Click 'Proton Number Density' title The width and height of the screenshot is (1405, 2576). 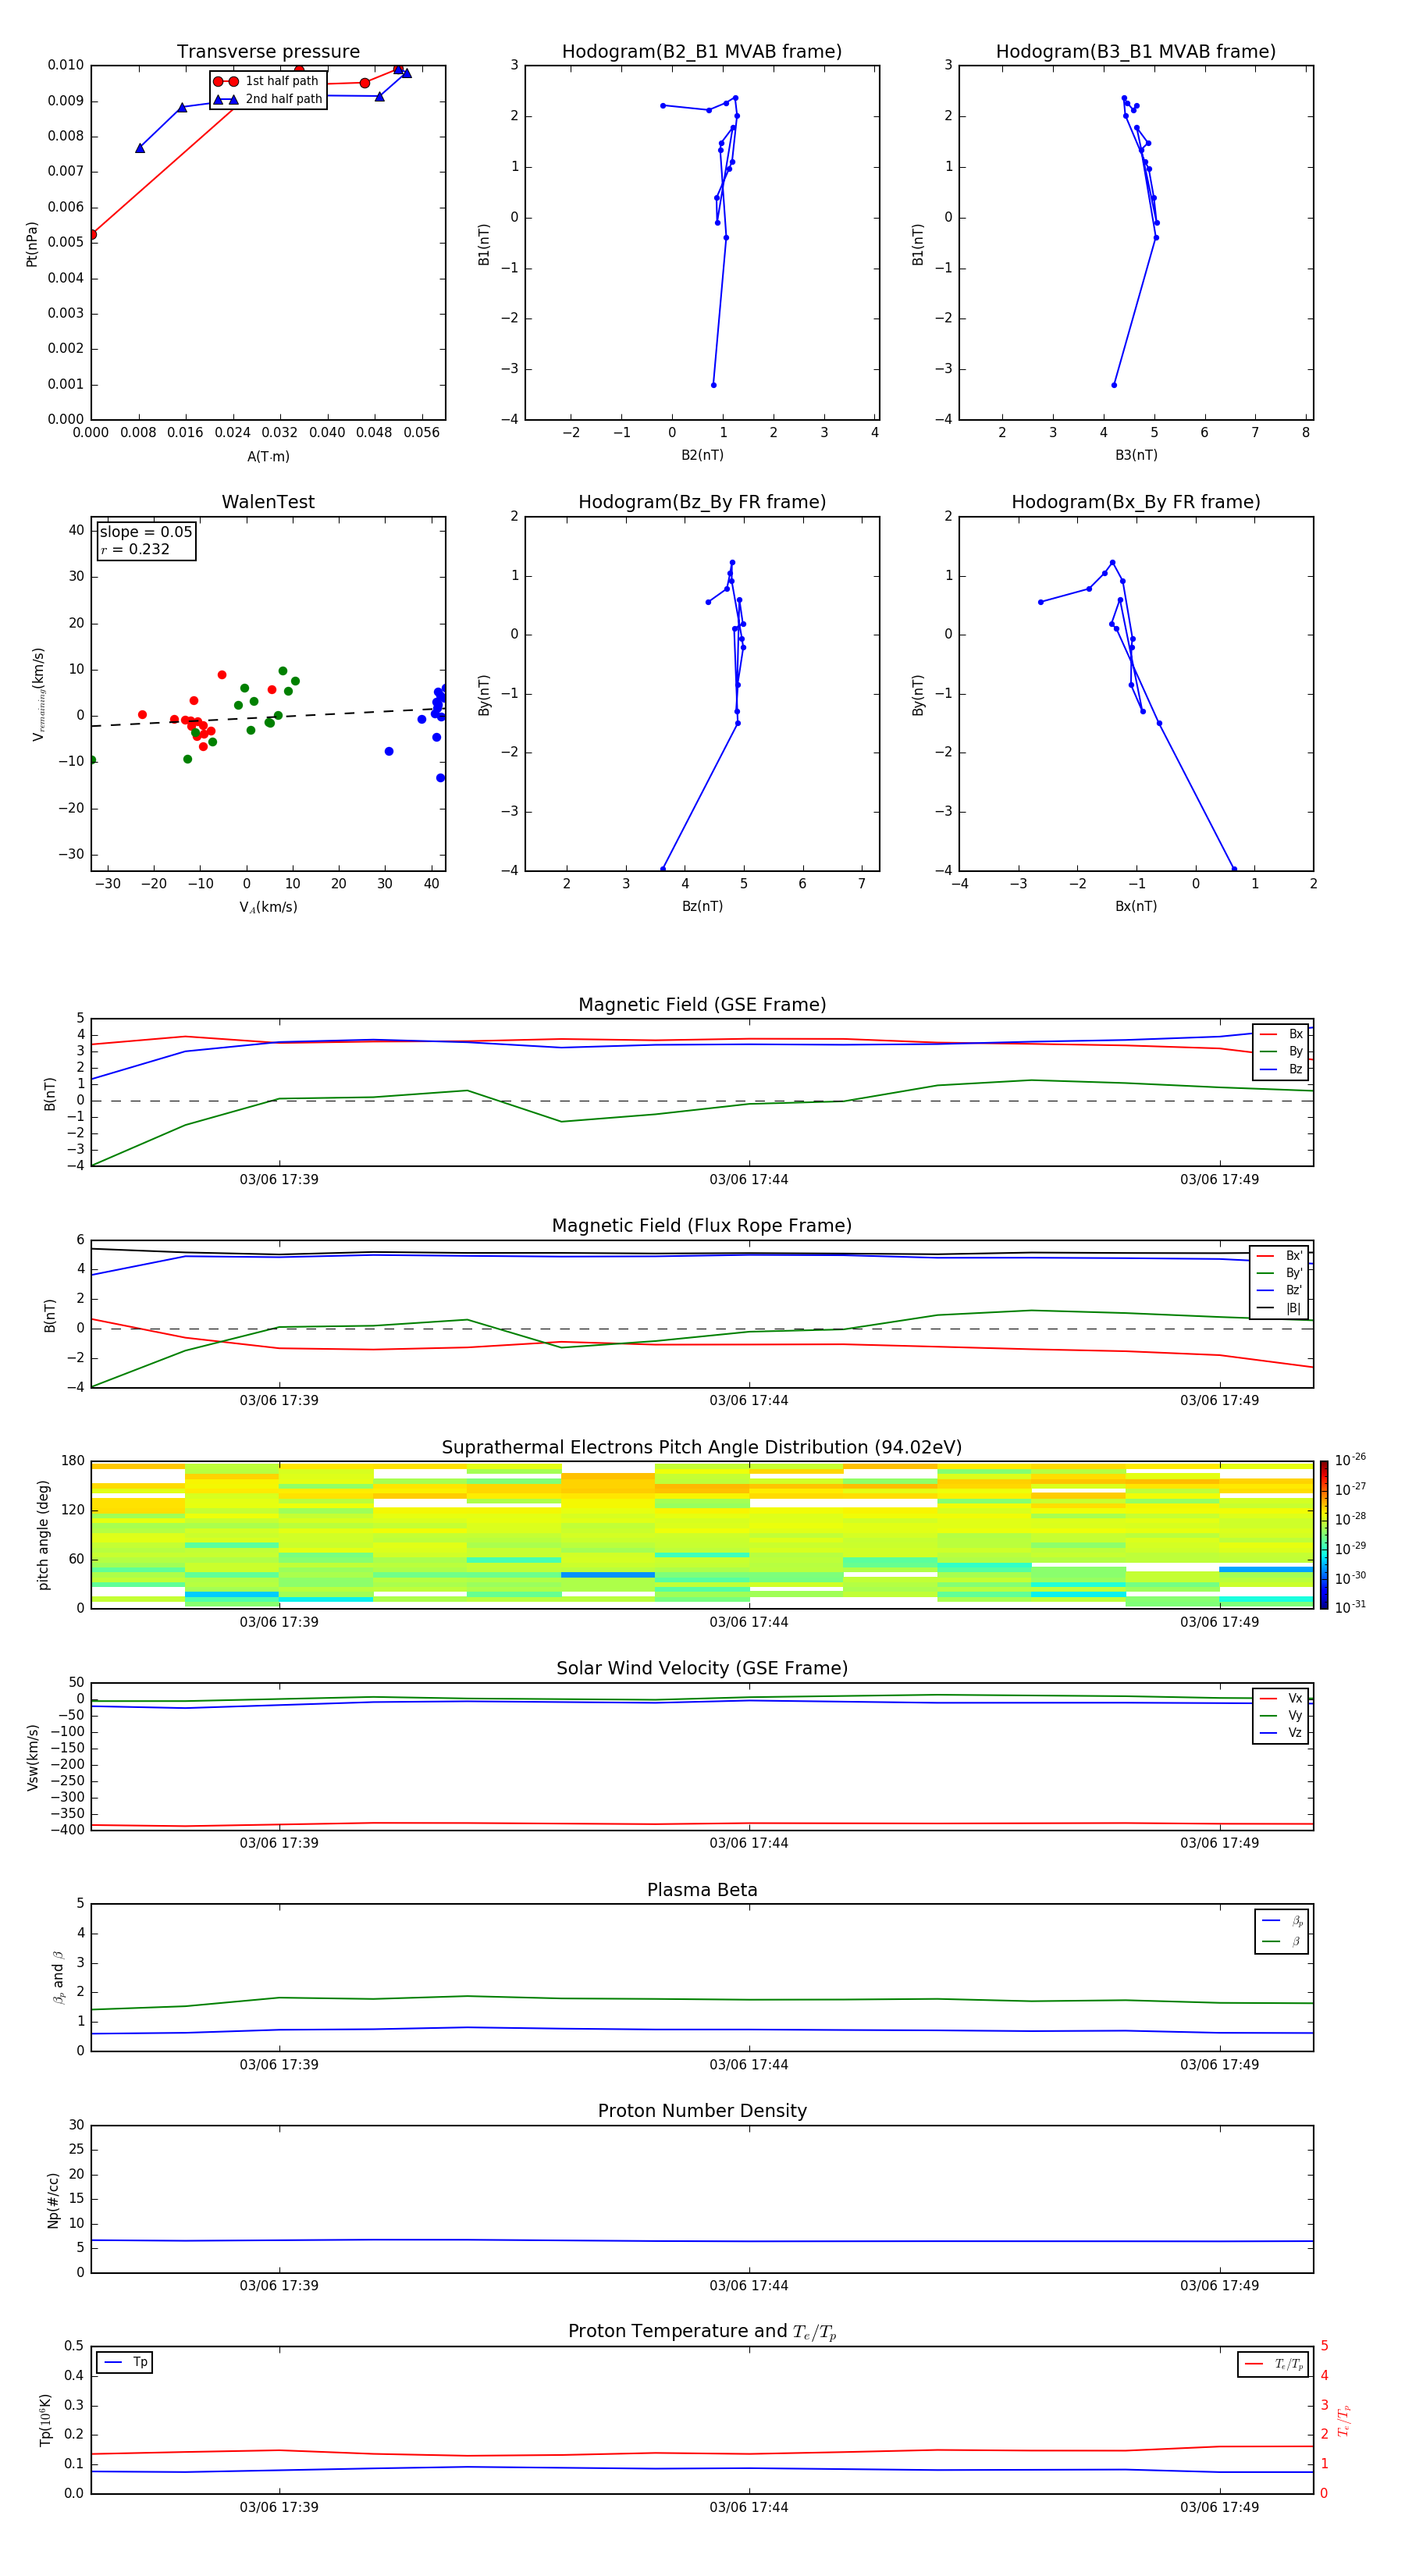click(702, 2111)
